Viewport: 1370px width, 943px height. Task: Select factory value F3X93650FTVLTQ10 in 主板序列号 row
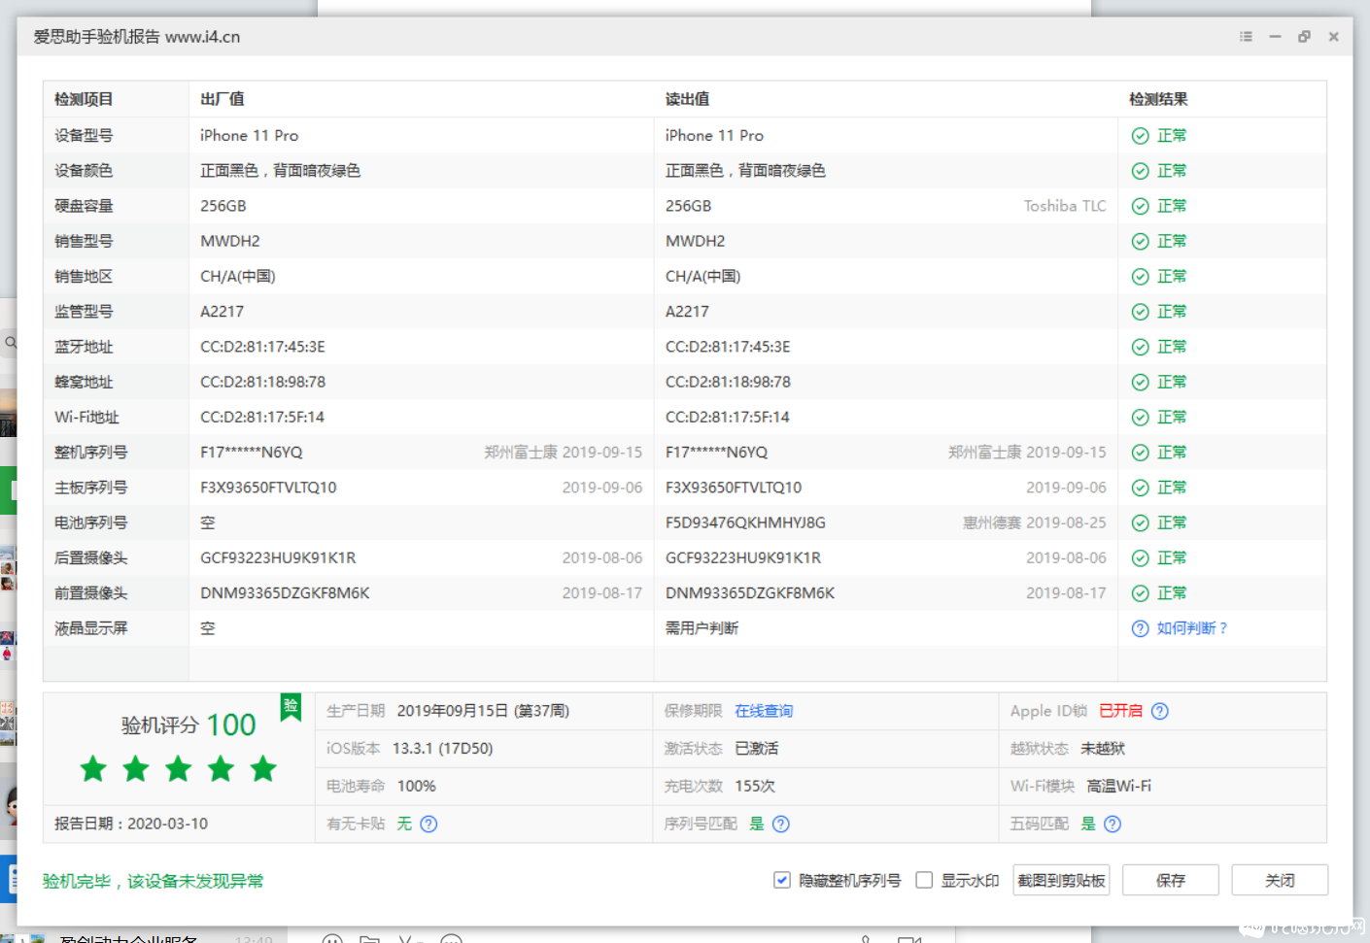pos(268,488)
